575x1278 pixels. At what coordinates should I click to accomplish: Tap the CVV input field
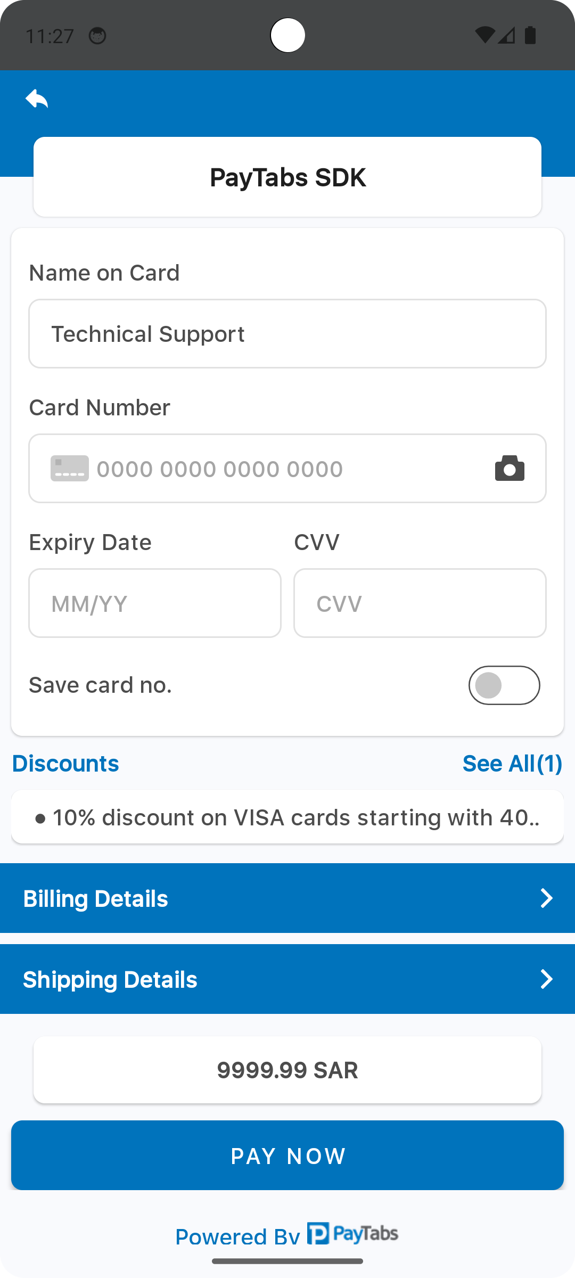coord(420,603)
